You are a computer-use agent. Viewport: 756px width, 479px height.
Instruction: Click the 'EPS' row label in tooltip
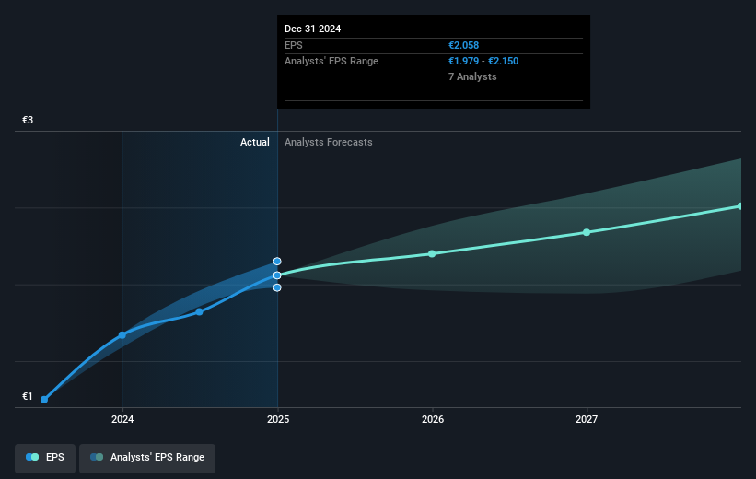[x=293, y=45]
